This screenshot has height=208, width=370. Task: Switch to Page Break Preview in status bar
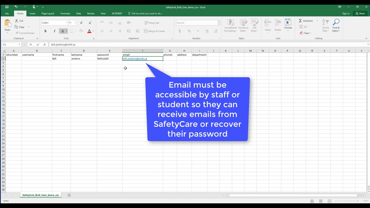click(329, 201)
